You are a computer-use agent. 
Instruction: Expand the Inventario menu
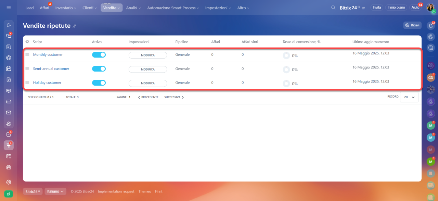pyautogui.click(x=66, y=8)
